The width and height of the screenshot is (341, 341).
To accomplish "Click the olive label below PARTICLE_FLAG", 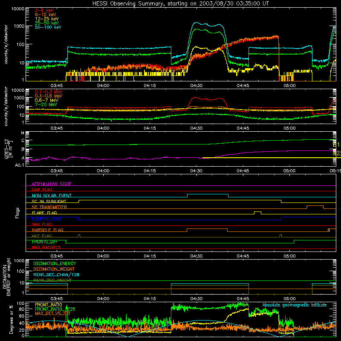I will click(42, 236).
